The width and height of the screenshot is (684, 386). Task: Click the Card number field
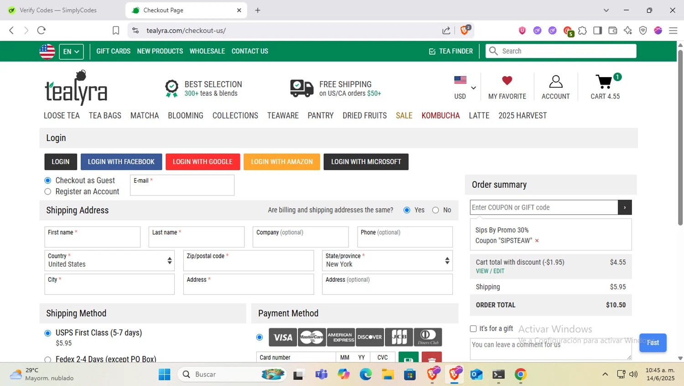(296, 357)
